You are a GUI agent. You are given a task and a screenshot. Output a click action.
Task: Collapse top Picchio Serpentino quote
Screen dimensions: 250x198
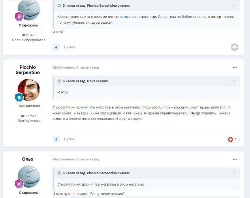point(59,6)
